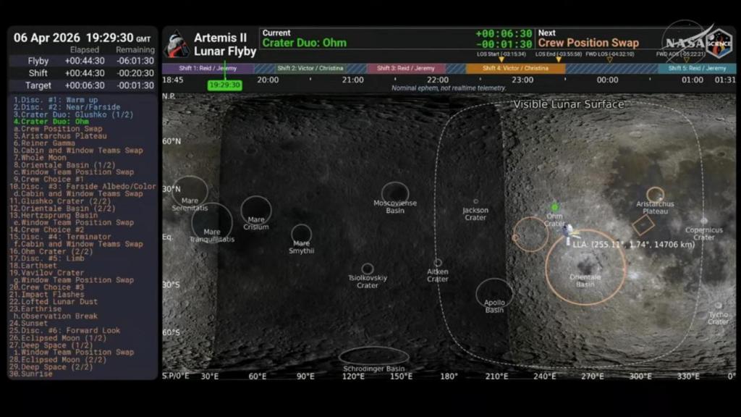Select list item '3.Crater Duo: Glushko (1/2)'

[73, 114]
